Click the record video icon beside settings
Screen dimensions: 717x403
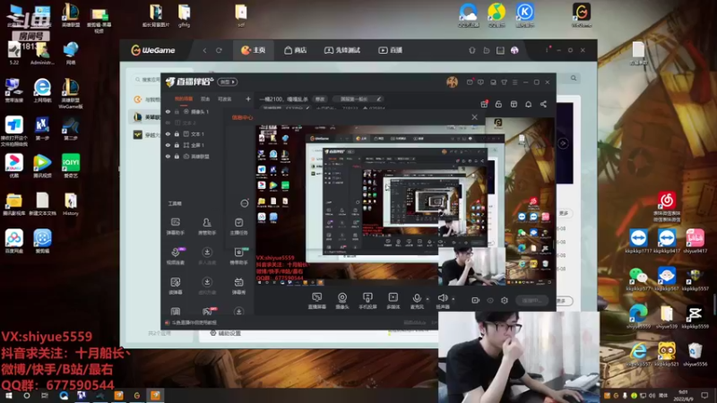click(475, 300)
